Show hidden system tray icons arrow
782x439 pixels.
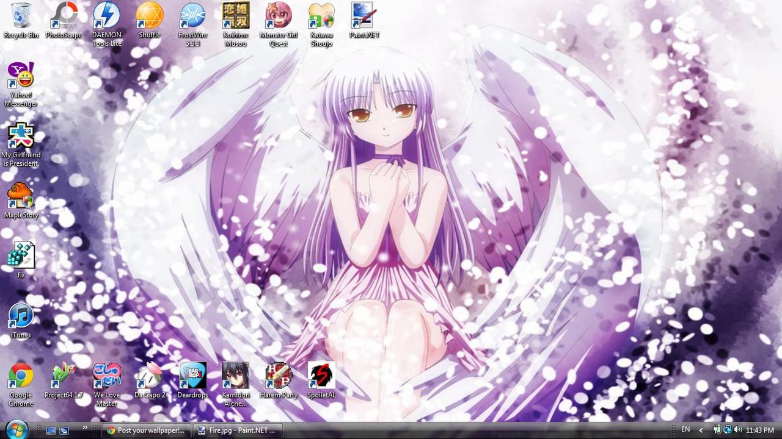pos(701,430)
